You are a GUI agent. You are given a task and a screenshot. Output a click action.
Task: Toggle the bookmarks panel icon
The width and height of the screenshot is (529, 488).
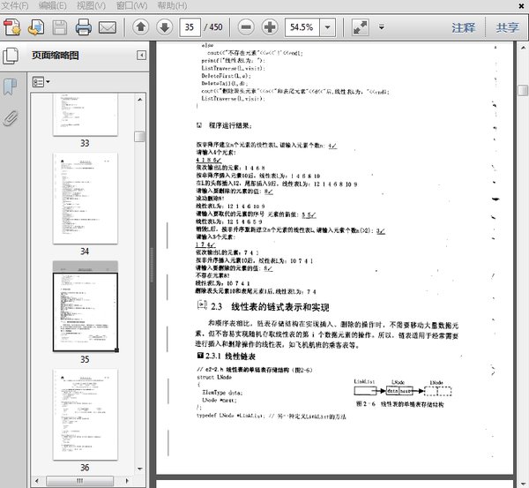(x=11, y=86)
